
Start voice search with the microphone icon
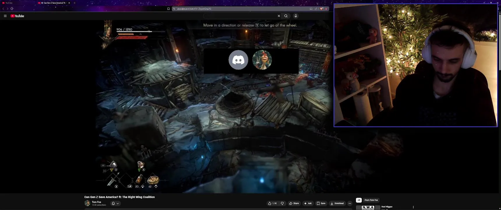296,16
